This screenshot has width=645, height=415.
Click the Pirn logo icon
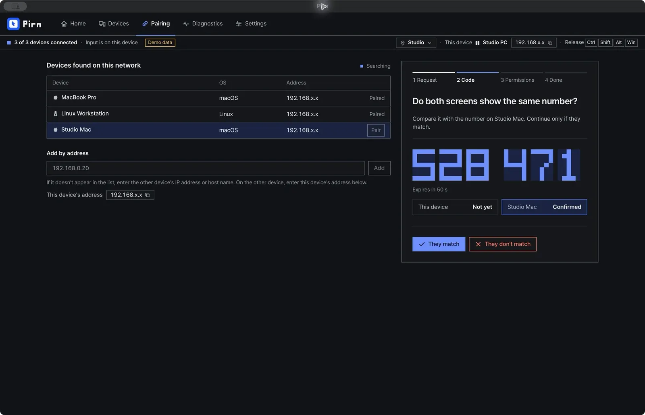(13, 24)
